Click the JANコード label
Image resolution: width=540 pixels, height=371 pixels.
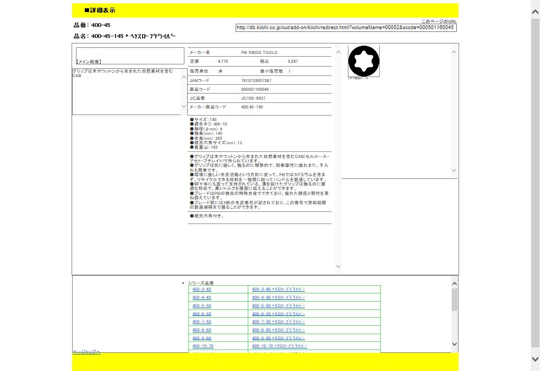(x=199, y=80)
